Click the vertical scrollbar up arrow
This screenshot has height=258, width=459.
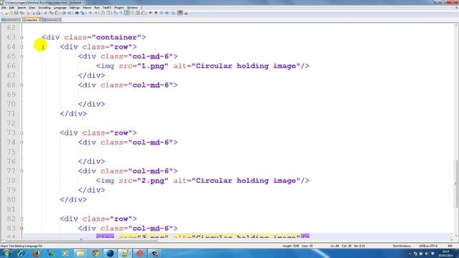click(456, 26)
